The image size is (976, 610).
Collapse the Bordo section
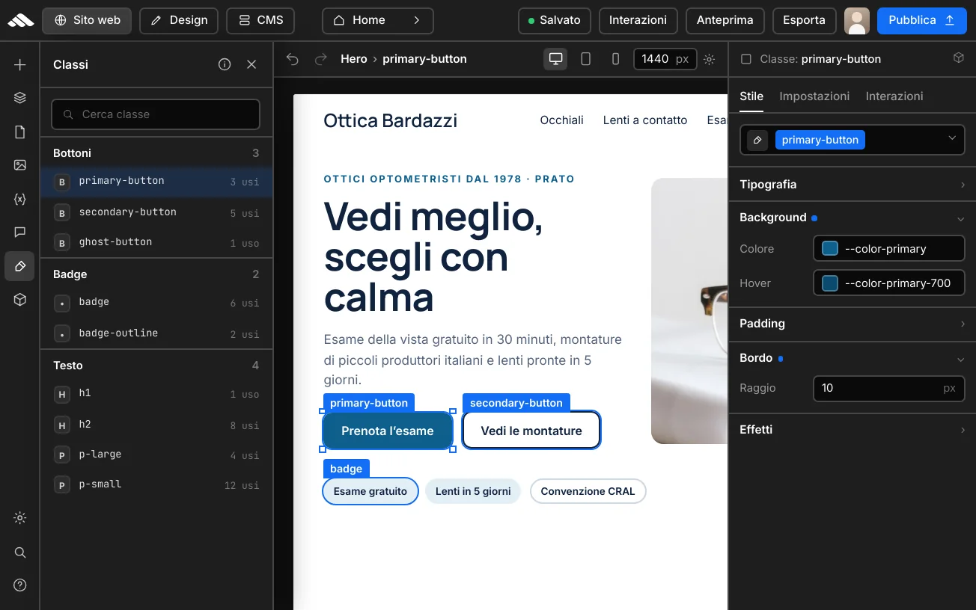(x=853, y=358)
